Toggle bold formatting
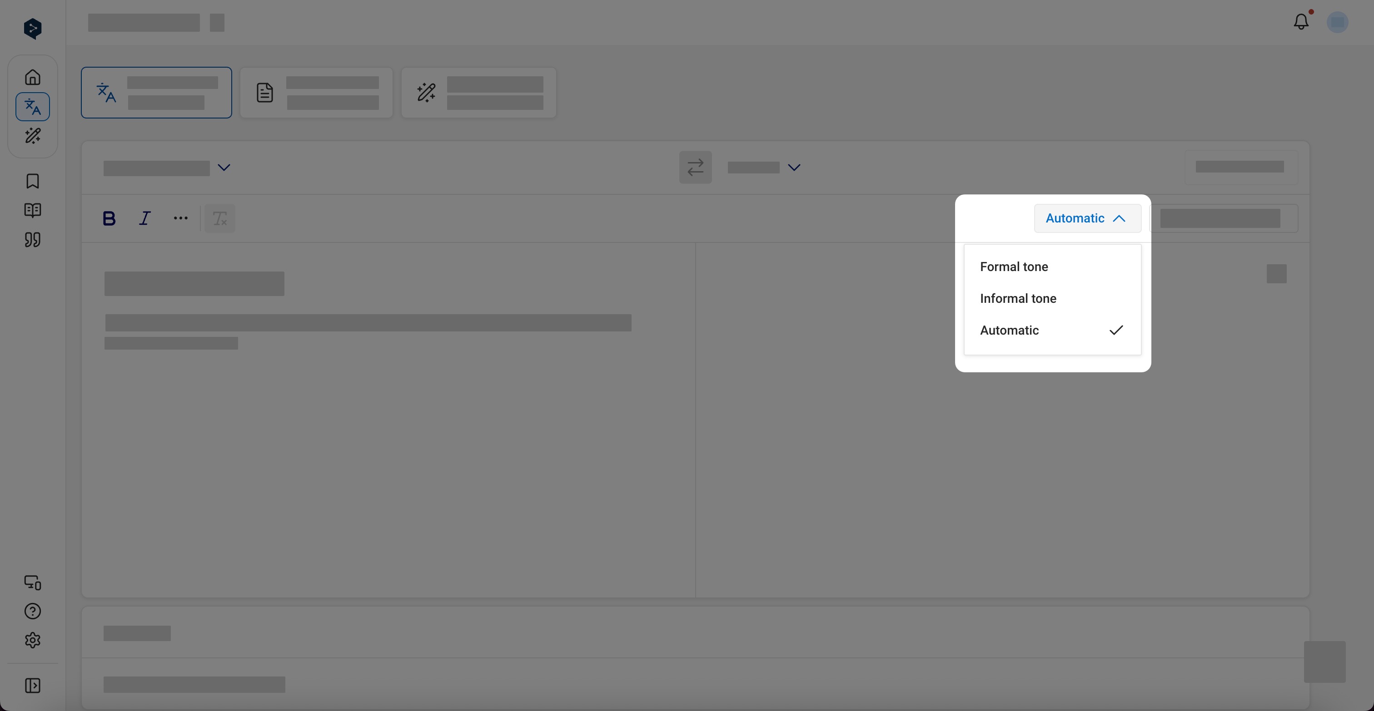Image resolution: width=1374 pixels, height=711 pixels. pyautogui.click(x=109, y=218)
